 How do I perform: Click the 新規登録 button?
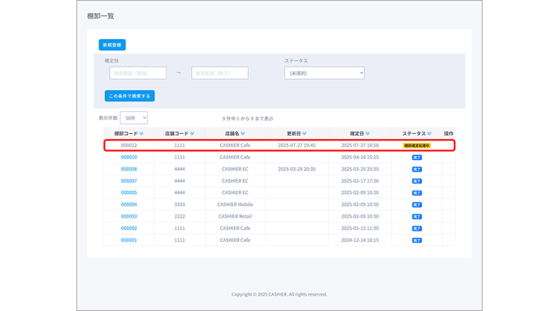point(112,45)
